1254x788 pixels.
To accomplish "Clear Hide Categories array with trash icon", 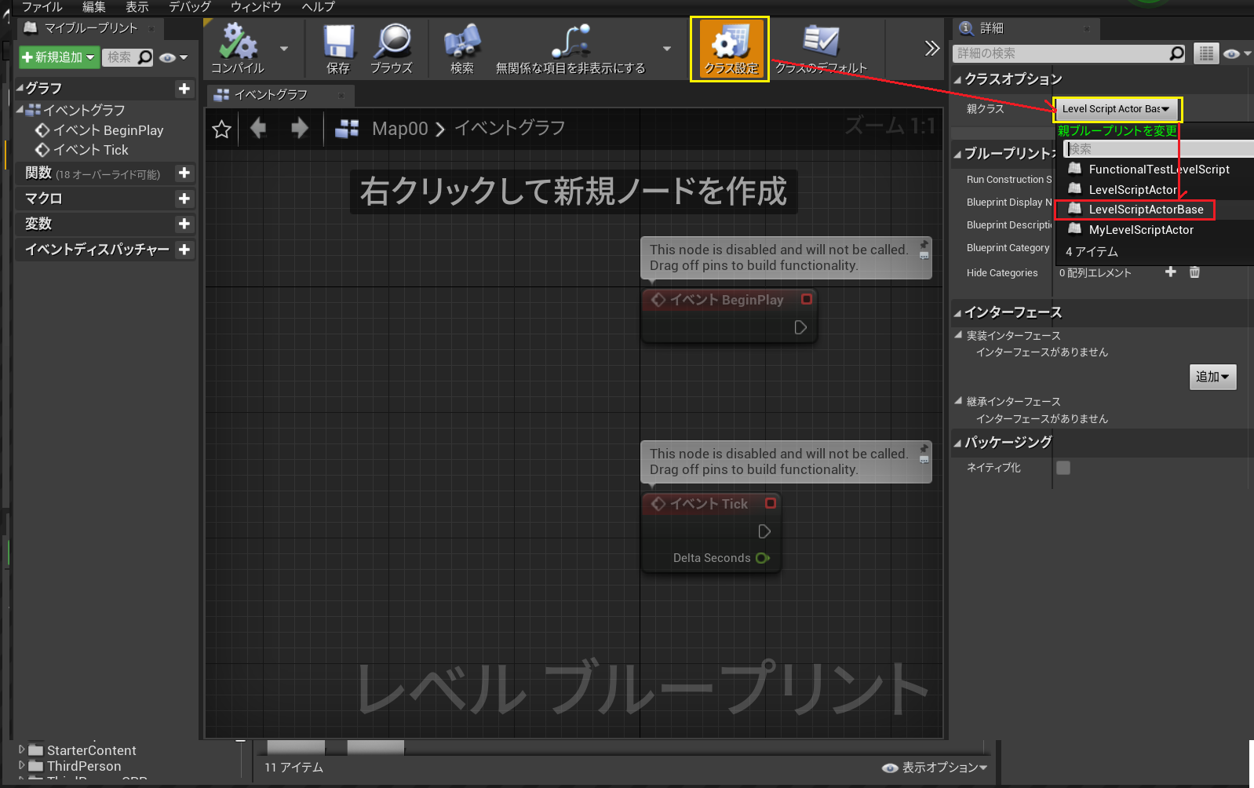I will click(x=1194, y=272).
